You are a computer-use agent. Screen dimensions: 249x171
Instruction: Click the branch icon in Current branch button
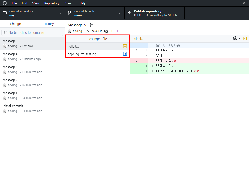[x=70, y=13]
